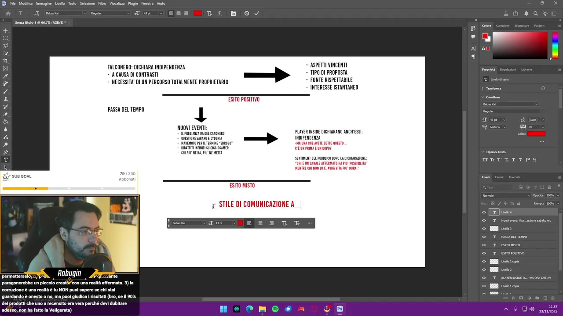Select the Eraser tool
This screenshot has height=316, width=563.
[x=6, y=114]
